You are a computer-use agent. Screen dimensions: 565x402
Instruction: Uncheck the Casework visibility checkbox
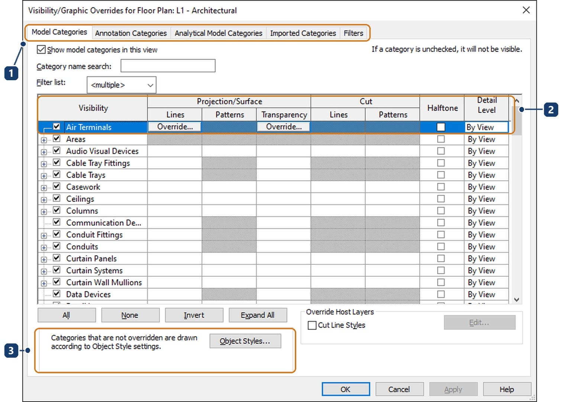[x=56, y=187]
